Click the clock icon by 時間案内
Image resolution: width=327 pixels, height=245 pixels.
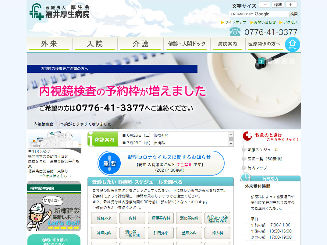coord(245,177)
